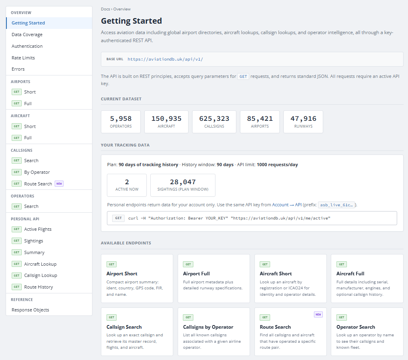Open Operators Search in sidebar
Screen dimensions: 408x360
(49, 206)
